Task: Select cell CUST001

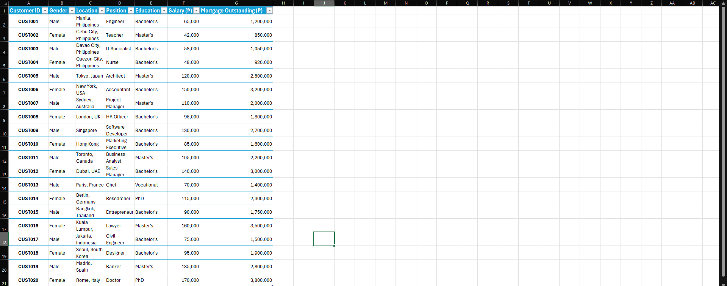Action: click(x=28, y=21)
